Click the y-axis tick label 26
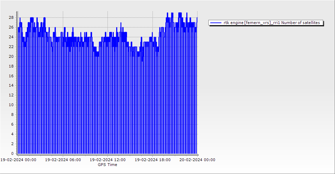 coord(11,27)
